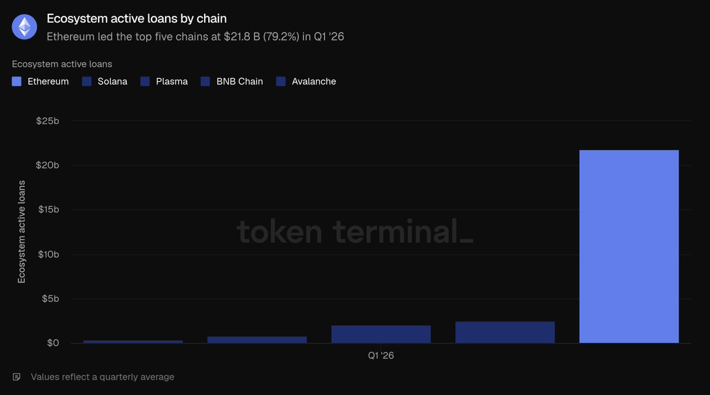This screenshot has width=710, height=395.
Task: Toggle the Plasma legend swatch
Action: point(145,81)
